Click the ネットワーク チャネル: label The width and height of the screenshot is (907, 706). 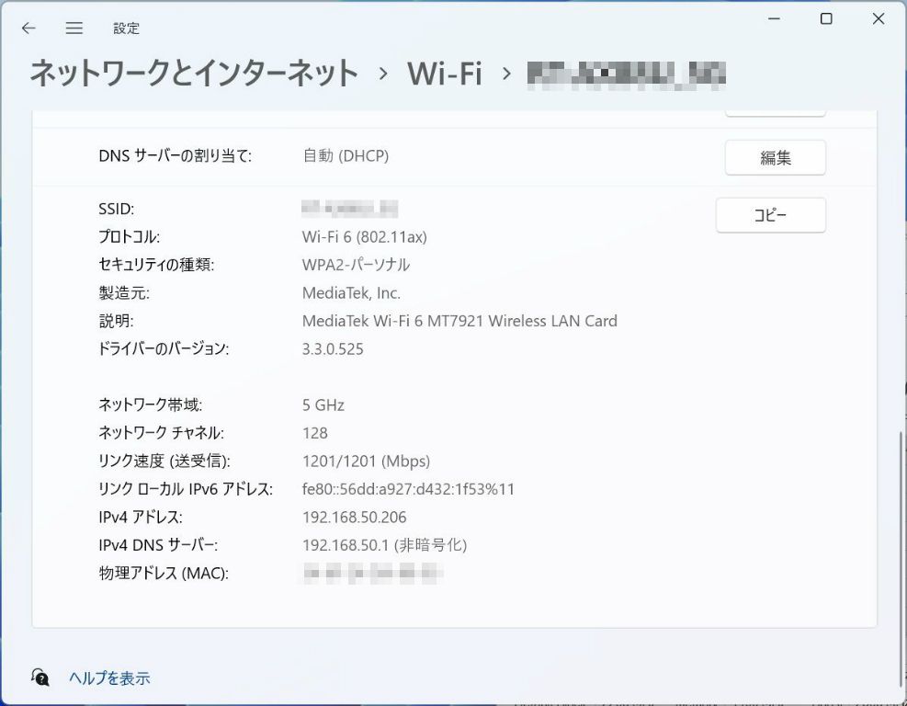click(x=162, y=433)
